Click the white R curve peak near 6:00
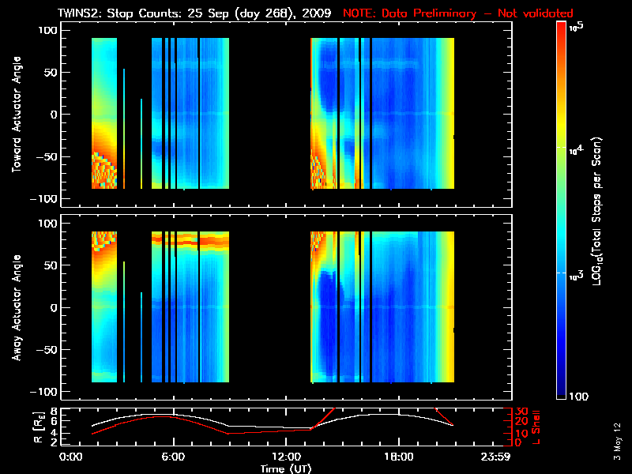 coord(161,414)
